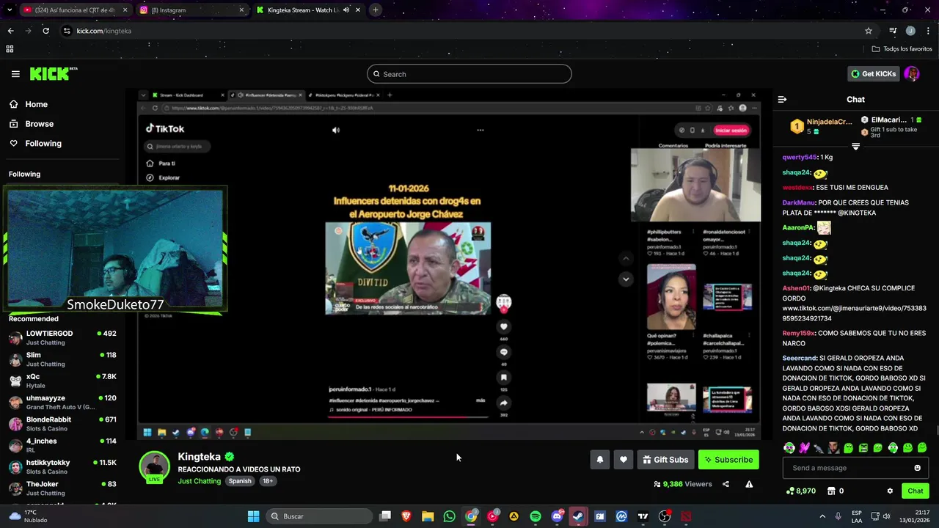The height and width of the screenshot is (528, 939).
Task: Focus the Kick Search field
Action: tap(469, 74)
